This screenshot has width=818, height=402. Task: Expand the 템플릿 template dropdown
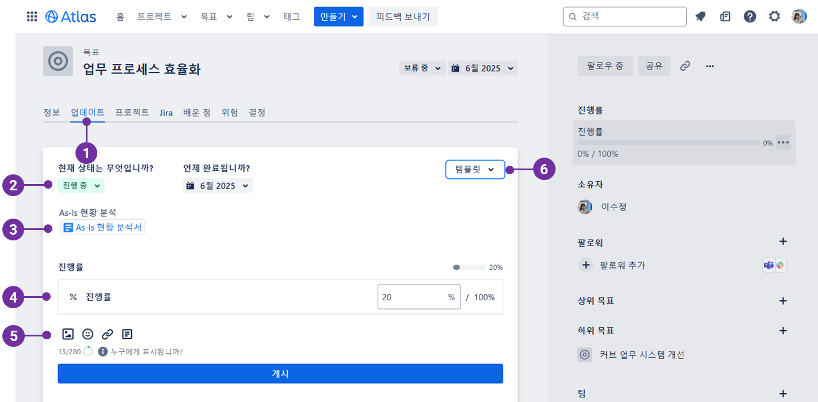point(475,170)
